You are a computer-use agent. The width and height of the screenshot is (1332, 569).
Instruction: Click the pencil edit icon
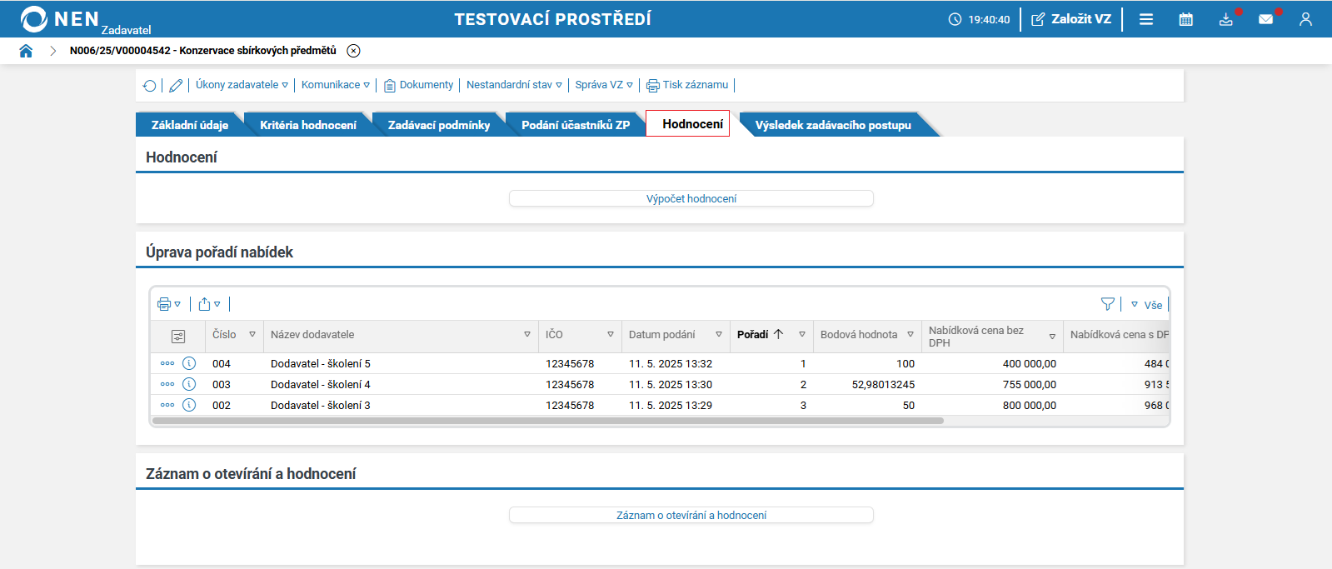176,85
